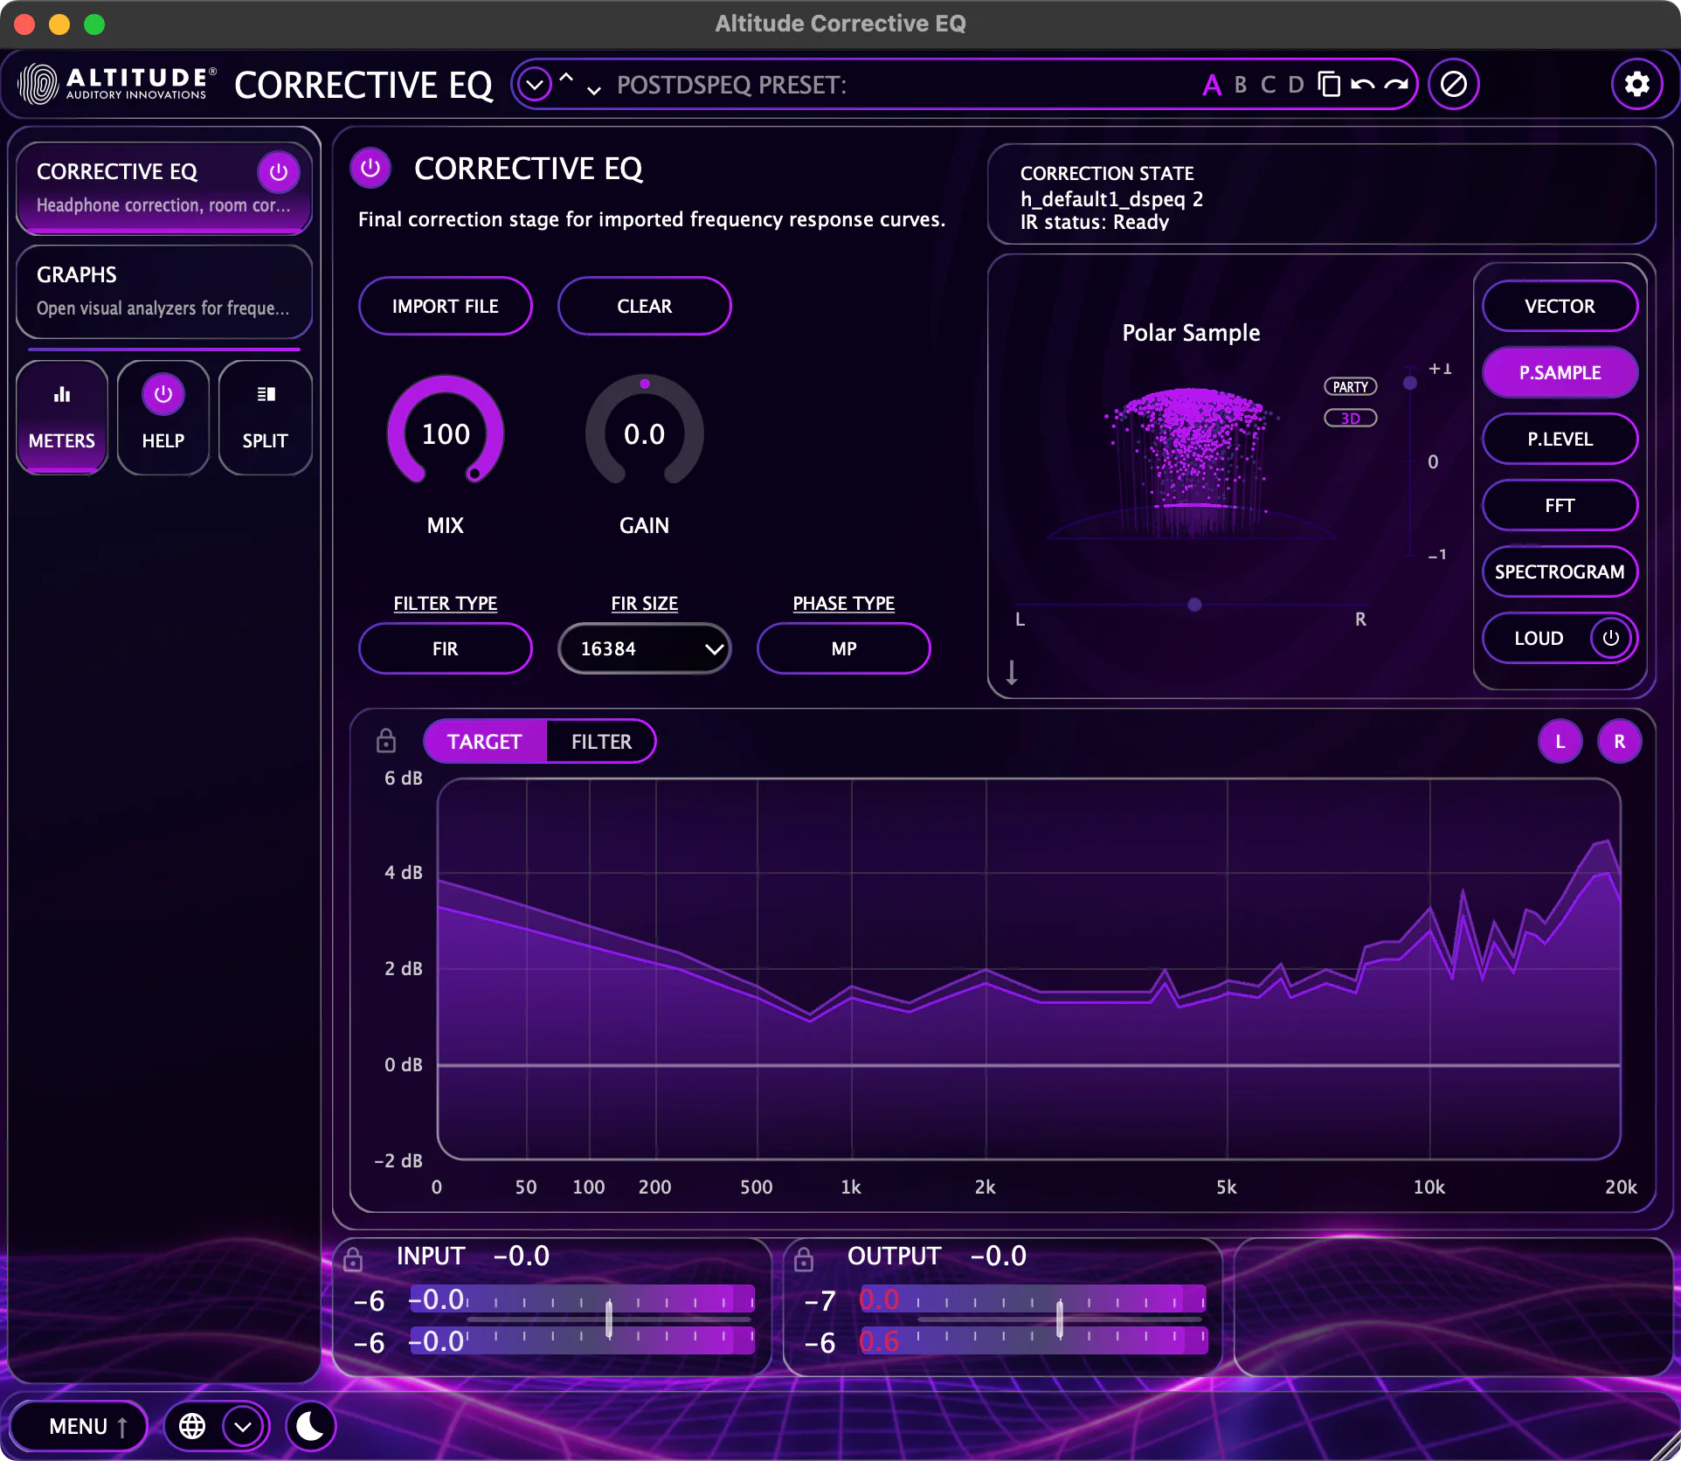This screenshot has height=1461, width=1681.
Task: Open the preset dropdown menu chevron
Action: click(x=535, y=85)
